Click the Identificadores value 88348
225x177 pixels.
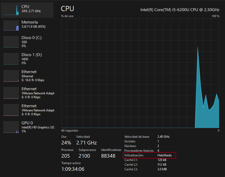pos(108,156)
